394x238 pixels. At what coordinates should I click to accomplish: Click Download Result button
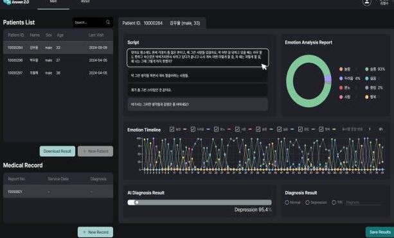(57, 151)
